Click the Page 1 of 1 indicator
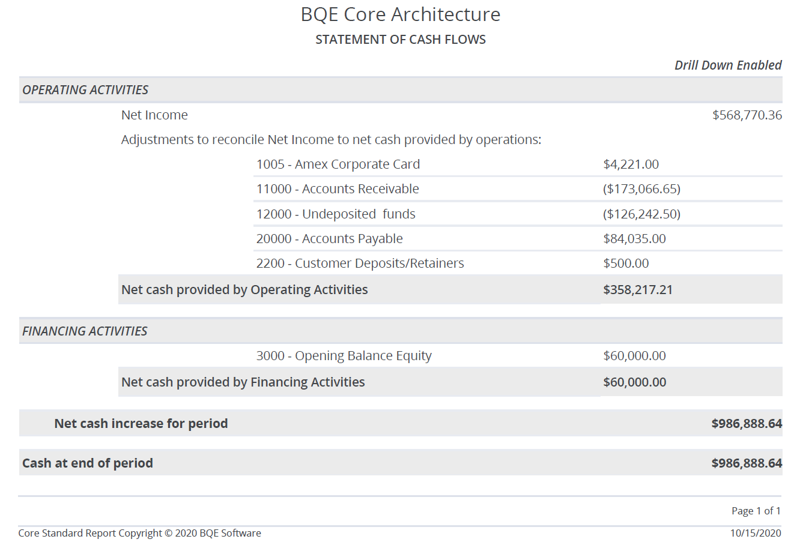This screenshot has width=806, height=545. [756, 511]
